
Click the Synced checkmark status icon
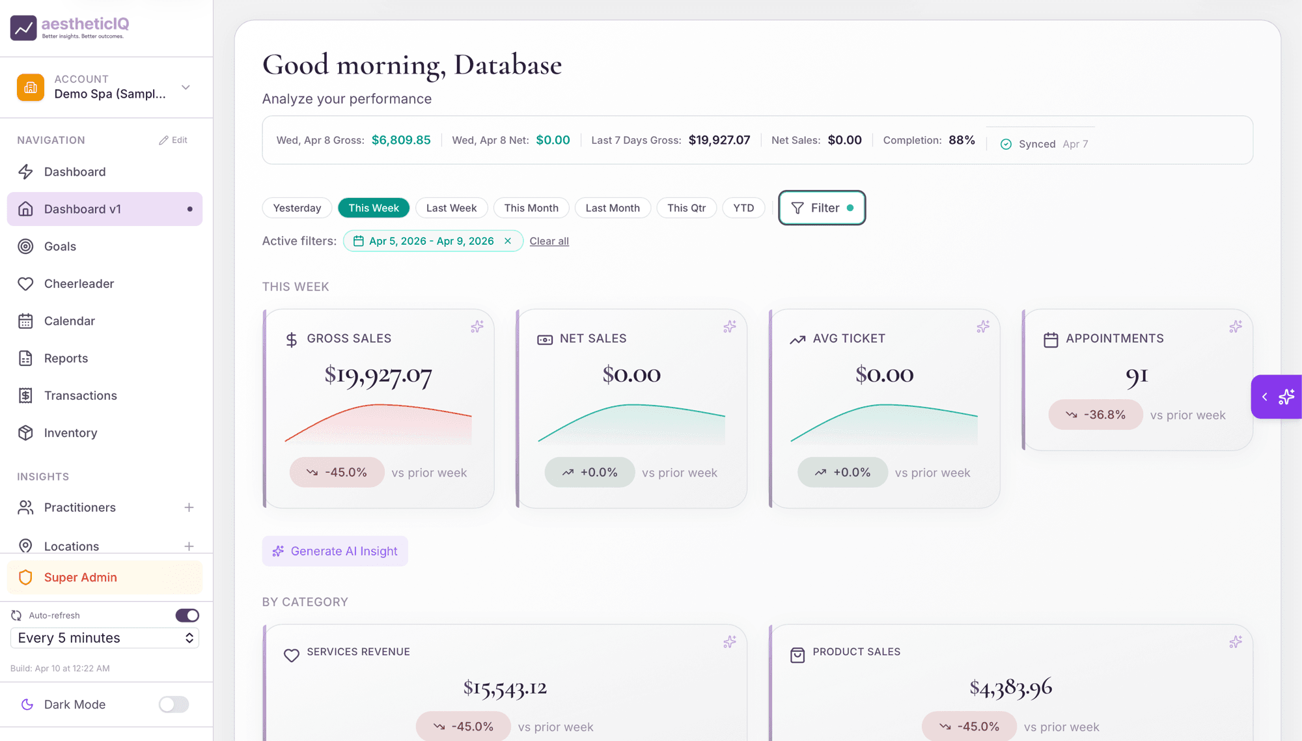point(1006,144)
